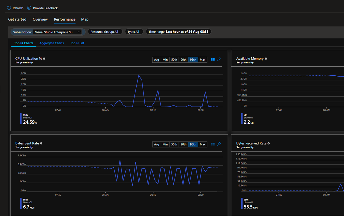Screen dimensions: 344x216
Task: Open list view icon on Bytes Sent Rate chart
Action: pyautogui.click(x=213, y=144)
